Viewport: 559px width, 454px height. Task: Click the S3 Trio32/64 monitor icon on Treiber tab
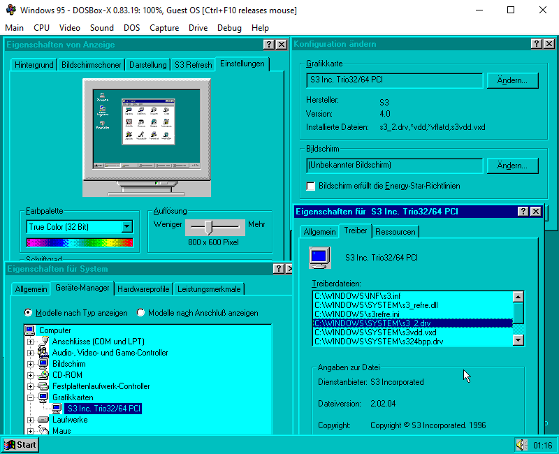tap(319, 258)
